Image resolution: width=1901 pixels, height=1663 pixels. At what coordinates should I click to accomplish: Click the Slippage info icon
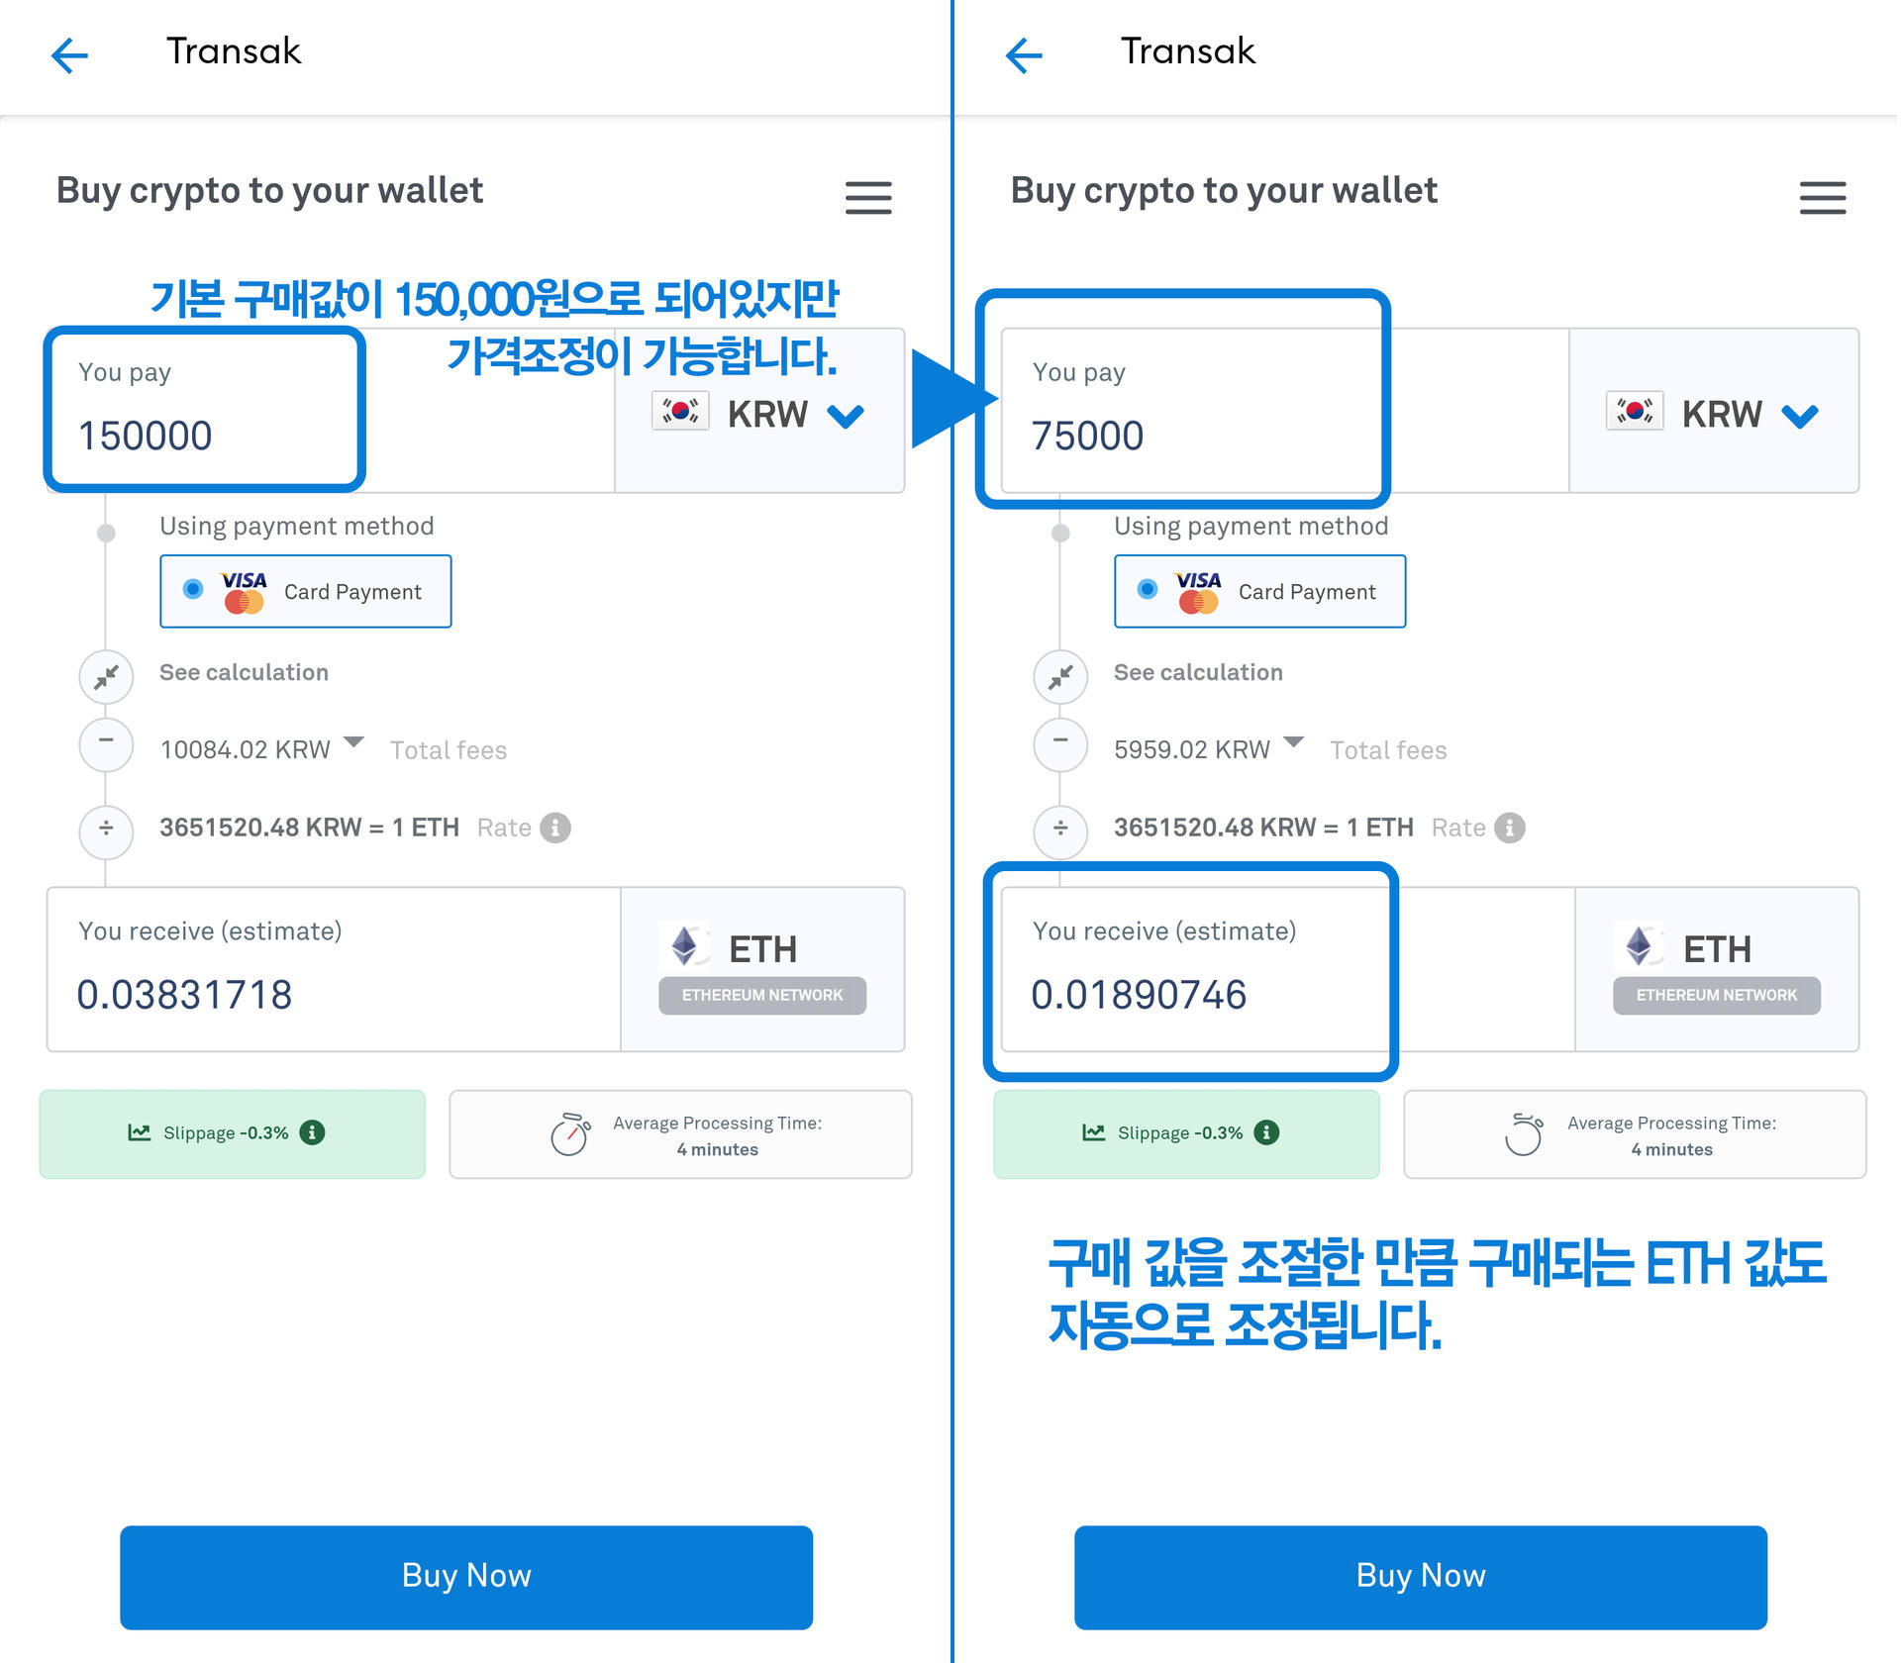click(x=312, y=1133)
